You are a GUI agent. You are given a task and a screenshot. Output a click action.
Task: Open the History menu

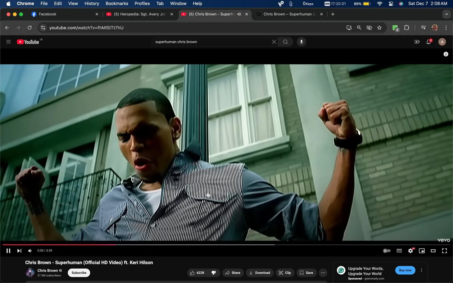(x=92, y=4)
